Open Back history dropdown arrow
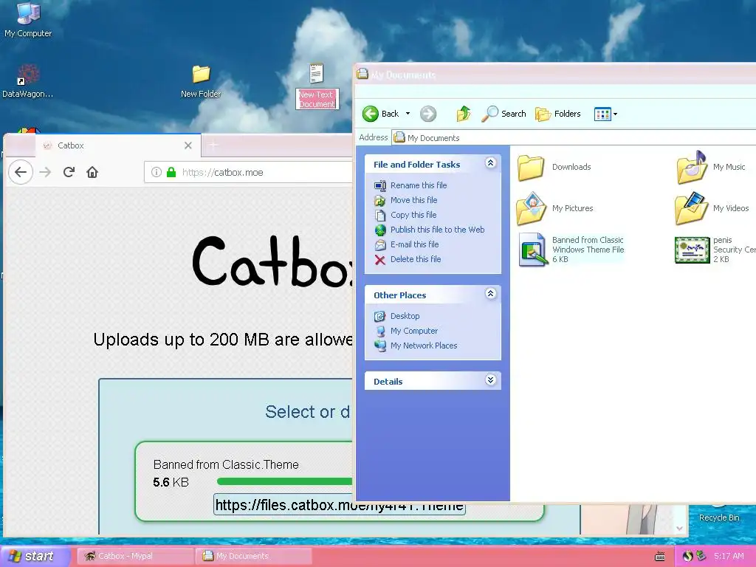Image resolution: width=756 pixels, height=567 pixels. [408, 114]
